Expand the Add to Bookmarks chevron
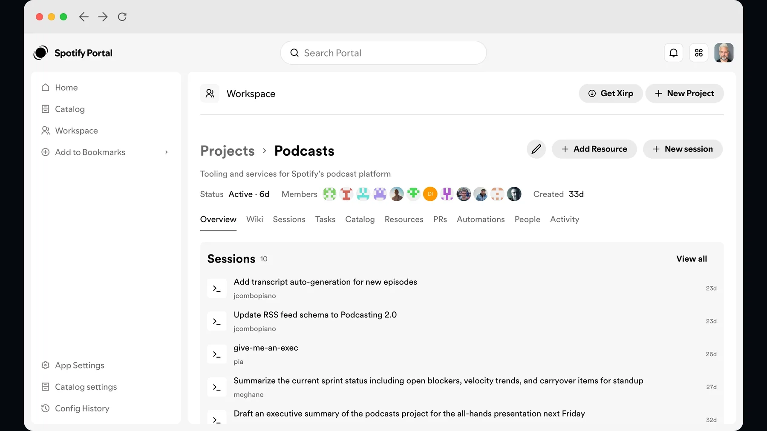 (167, 152)
